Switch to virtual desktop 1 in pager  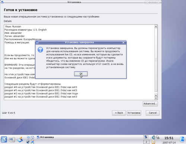(x=146, y=137)
